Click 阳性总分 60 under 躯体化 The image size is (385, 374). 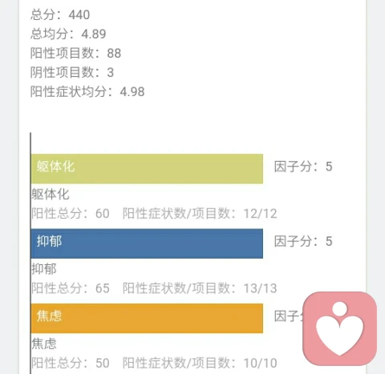coord(71,214)
